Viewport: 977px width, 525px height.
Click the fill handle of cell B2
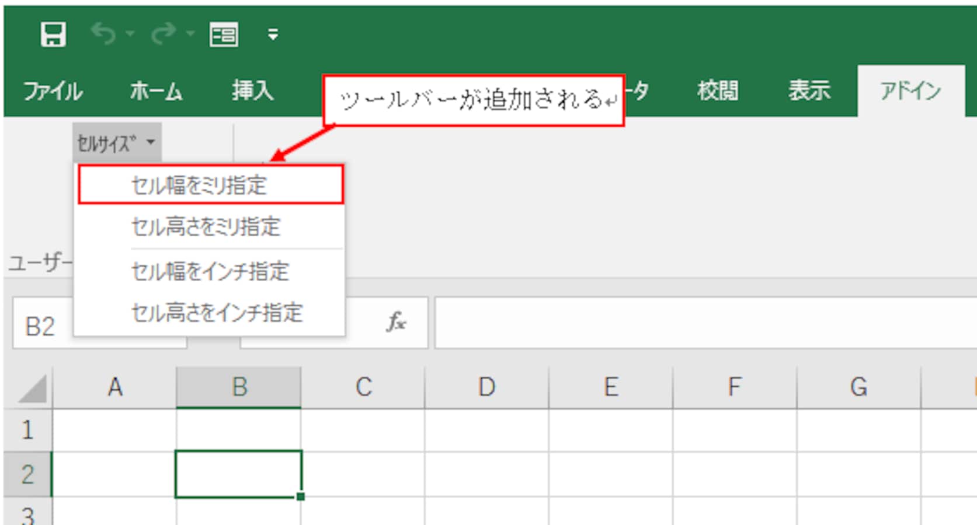click(x=300, y=496)
